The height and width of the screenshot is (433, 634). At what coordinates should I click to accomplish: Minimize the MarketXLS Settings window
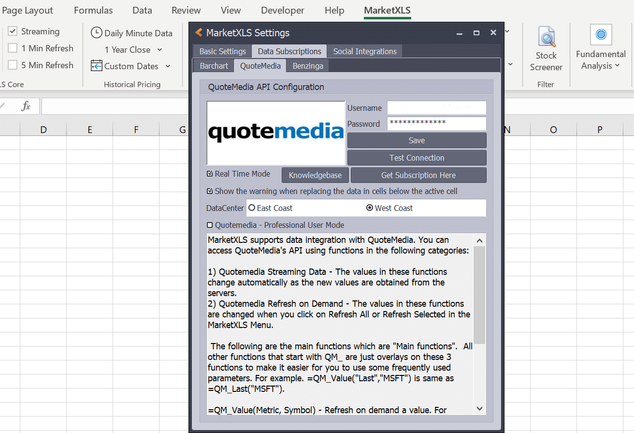pos(460,33)
